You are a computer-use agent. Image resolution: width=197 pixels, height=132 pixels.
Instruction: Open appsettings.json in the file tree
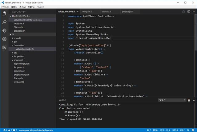[x=22, y=64]
